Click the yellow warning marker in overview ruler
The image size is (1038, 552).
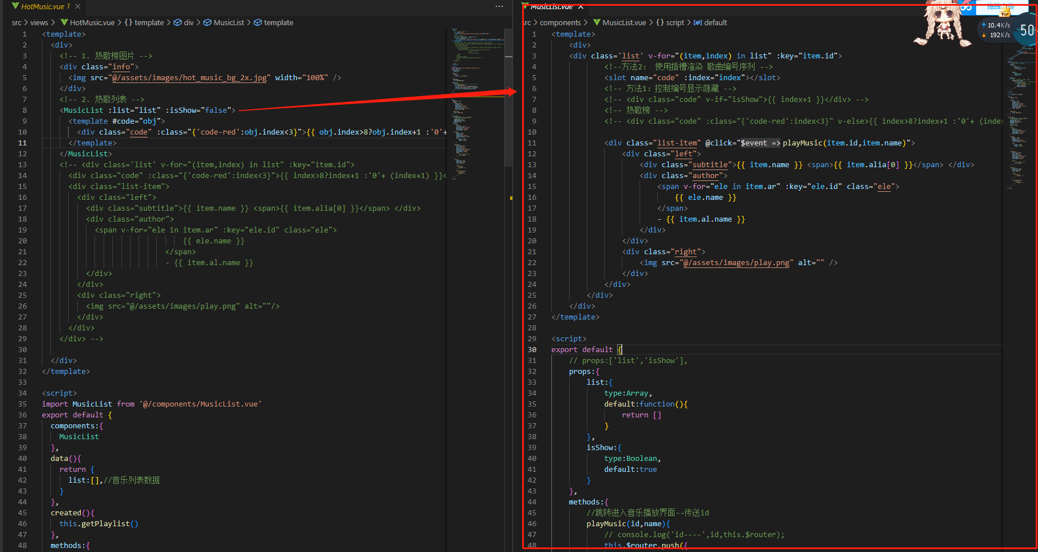pos(511,198)
